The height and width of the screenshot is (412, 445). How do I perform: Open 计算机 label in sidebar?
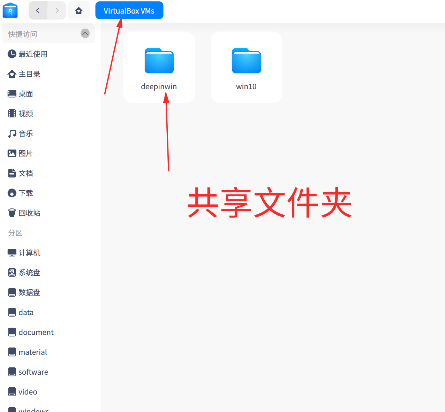[30, 253]
